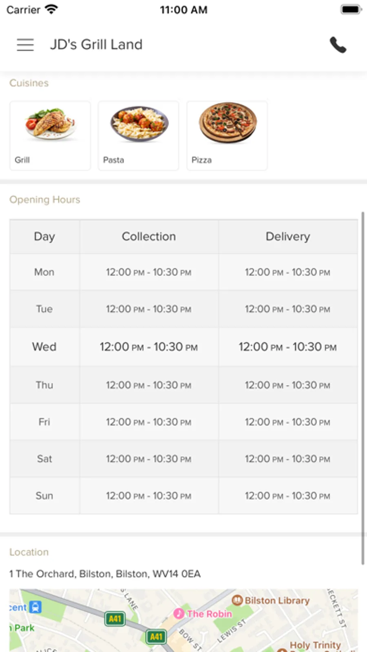Open the hamburger menu
This screenshot has height=652, width=367.
(x=25, y=44)
